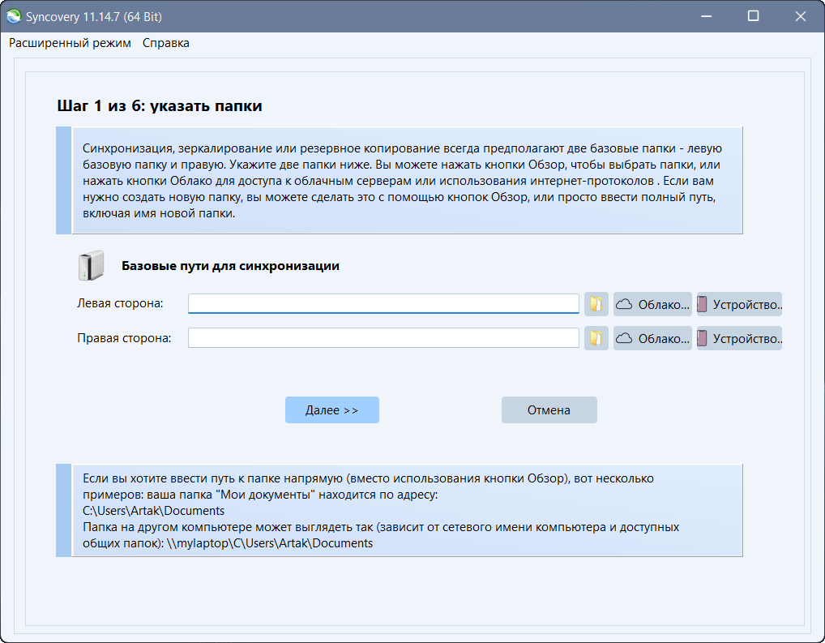The height and width of the screenshot is (643, 825).
Task: Open Облако settings for right side
Action: (x=652, y=338)
